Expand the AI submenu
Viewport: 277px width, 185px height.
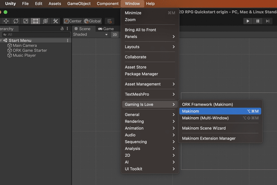tap(150, 162)
